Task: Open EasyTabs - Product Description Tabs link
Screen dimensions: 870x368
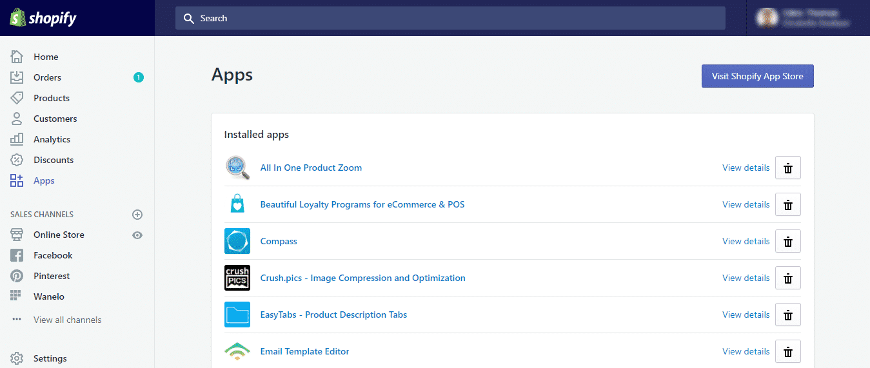Action: 333,315
